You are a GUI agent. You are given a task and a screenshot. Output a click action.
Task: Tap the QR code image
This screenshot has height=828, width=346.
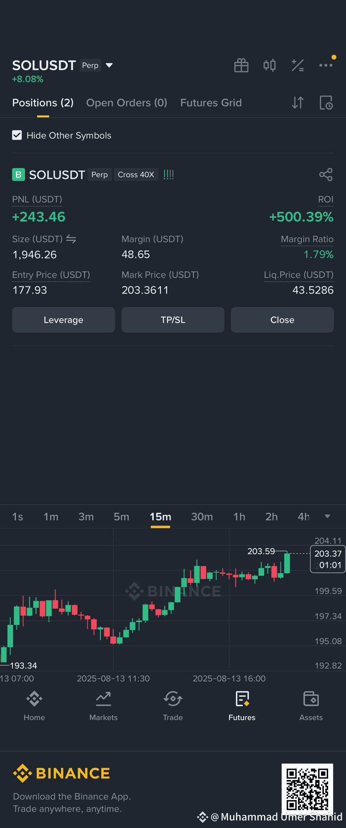click(307, 790)
